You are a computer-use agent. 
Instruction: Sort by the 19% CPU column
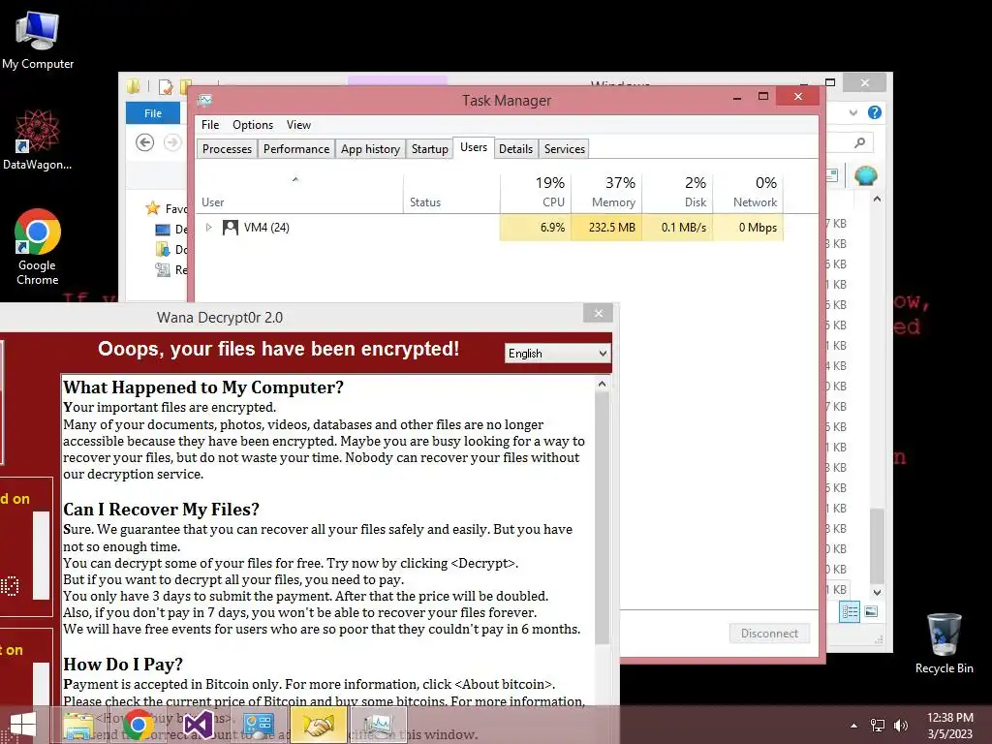(x=535, y=193)
